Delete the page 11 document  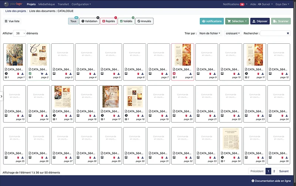[258, 74]
